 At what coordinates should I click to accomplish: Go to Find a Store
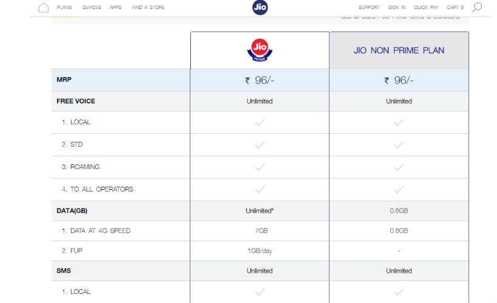click(x=148, y=7)
